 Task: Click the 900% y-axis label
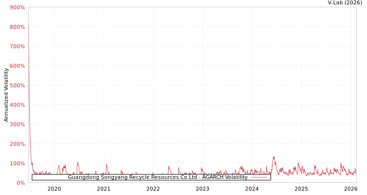(x=17, y=7)
